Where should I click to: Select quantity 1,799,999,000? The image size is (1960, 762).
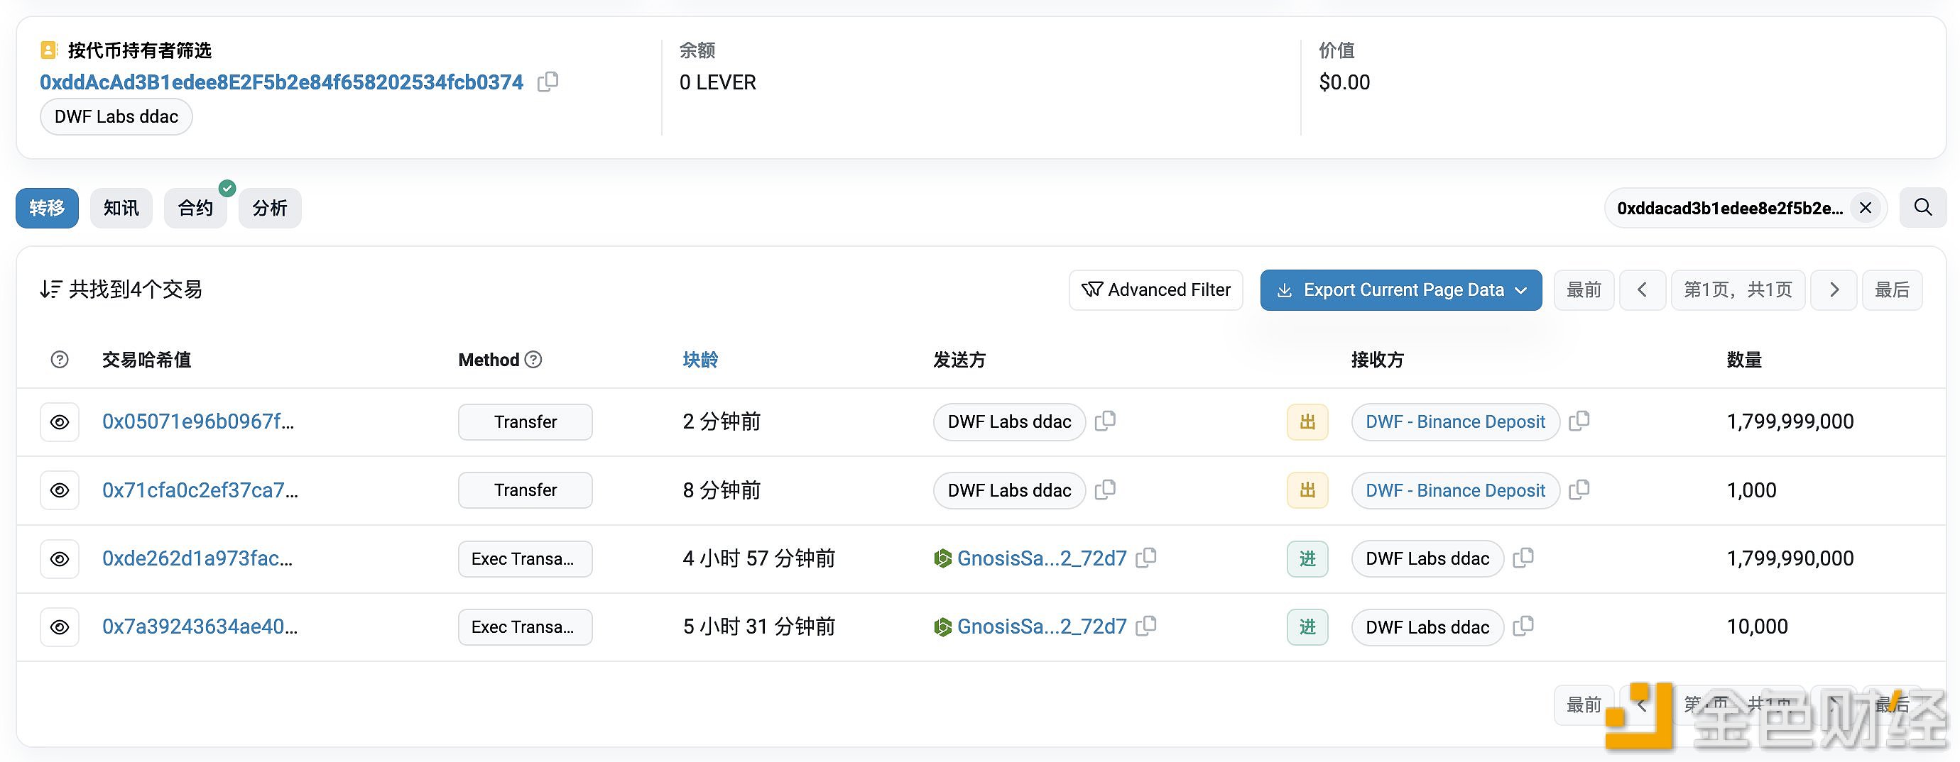(1790, 421)
